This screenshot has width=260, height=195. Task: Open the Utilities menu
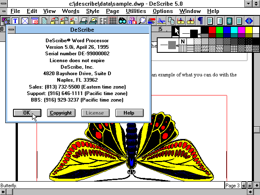point(136,11)
